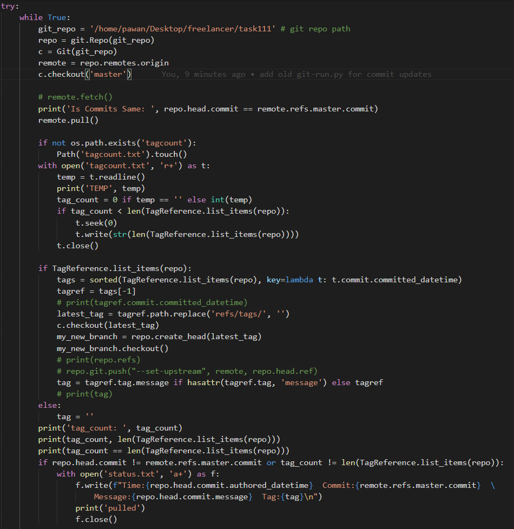The image size is (514, 529).
Task: Click 'remote = repo.remotes.origin' line
Action: pos(103,63)
